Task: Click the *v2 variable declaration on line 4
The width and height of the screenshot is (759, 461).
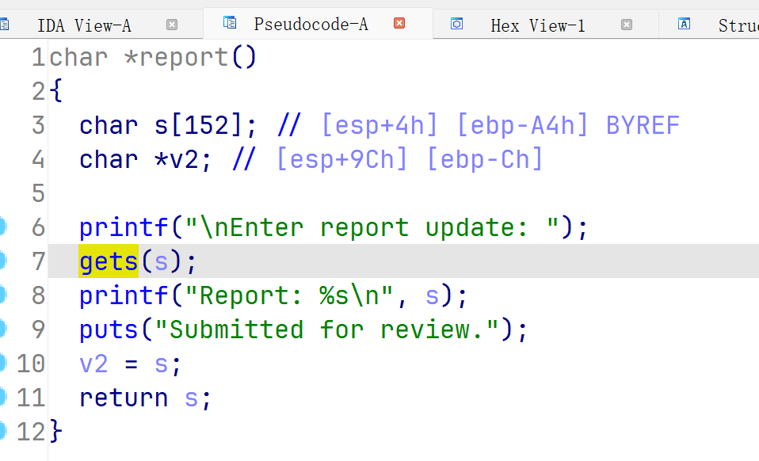Action: (x=177, y=160)
